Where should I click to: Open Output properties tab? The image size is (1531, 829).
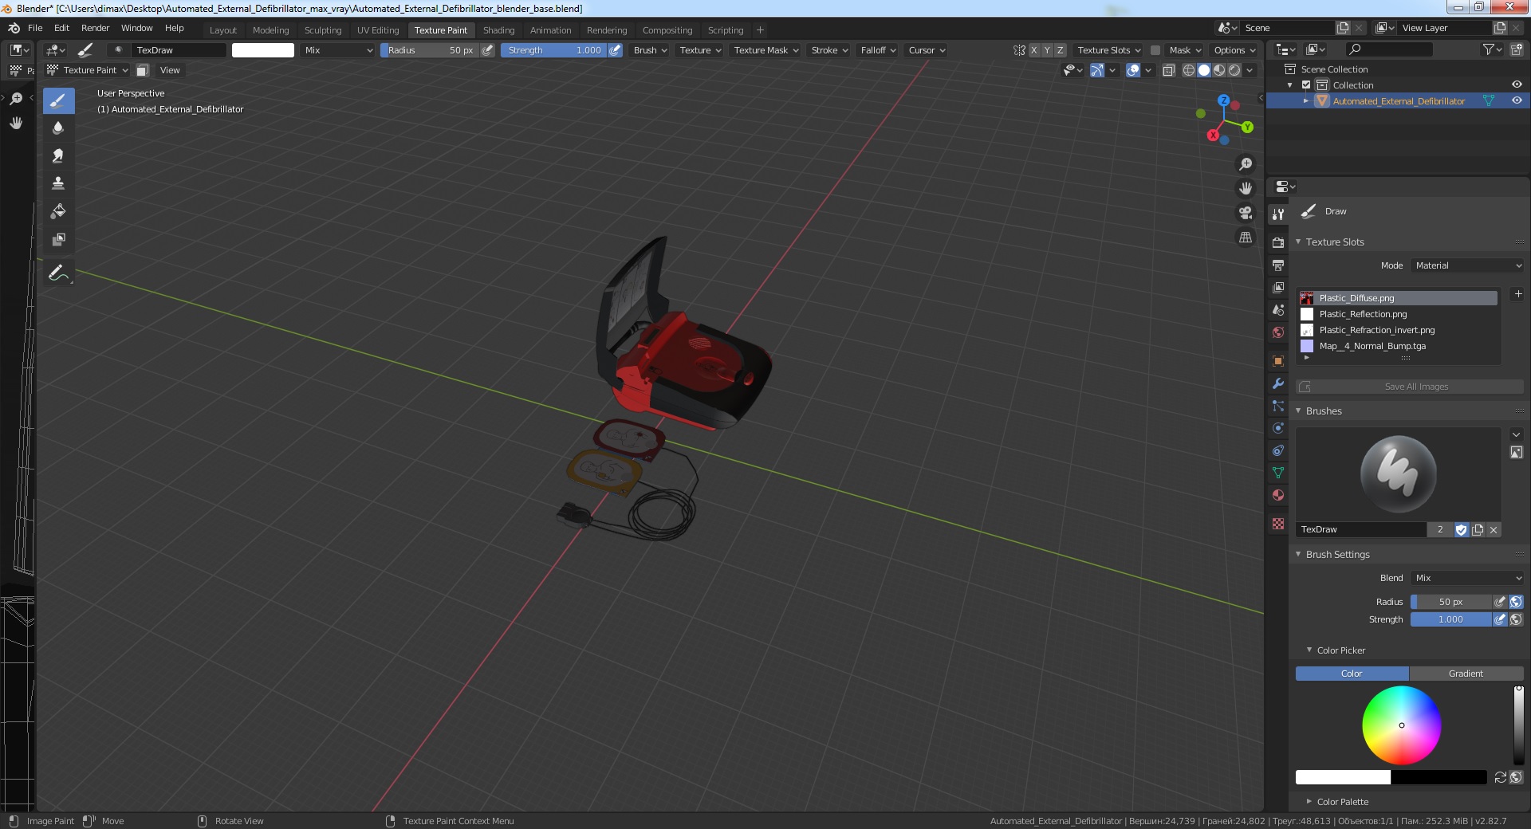click(x=1278, y=265)
